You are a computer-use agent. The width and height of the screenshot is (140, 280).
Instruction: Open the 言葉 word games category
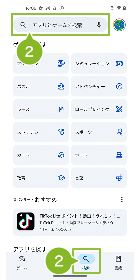point(99,178)
